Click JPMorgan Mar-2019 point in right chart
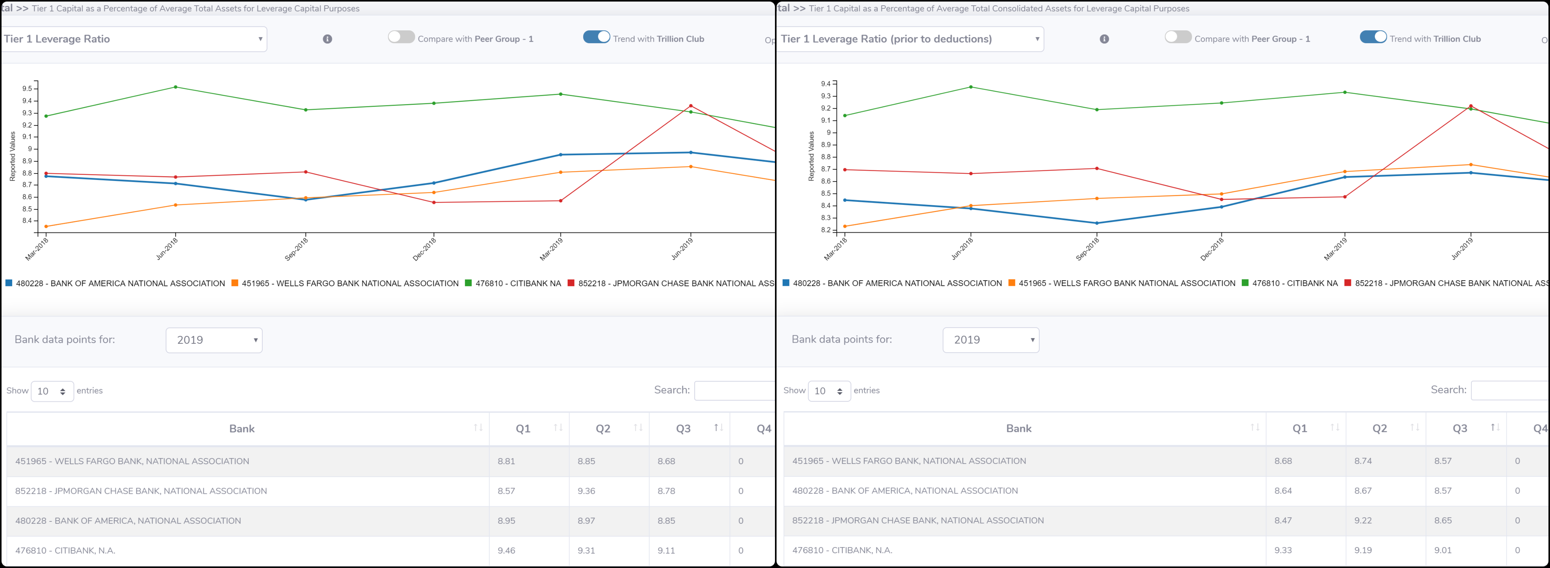 coord(1345,197)
